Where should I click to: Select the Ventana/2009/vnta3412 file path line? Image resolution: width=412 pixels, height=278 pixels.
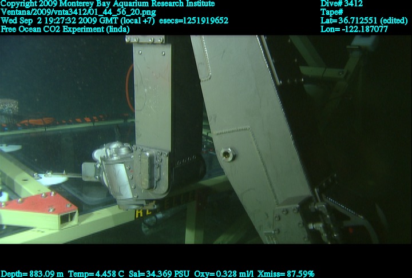tap(78, 13)
